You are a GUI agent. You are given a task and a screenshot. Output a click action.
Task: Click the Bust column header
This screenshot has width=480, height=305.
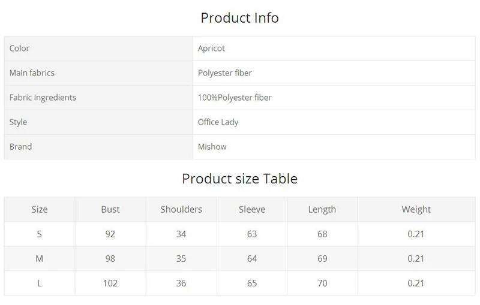coord(110,209)
